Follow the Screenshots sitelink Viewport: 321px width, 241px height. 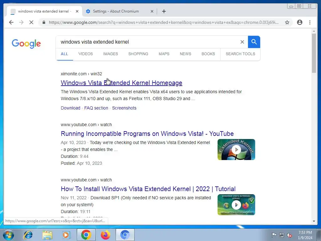[x=124, y=108]
